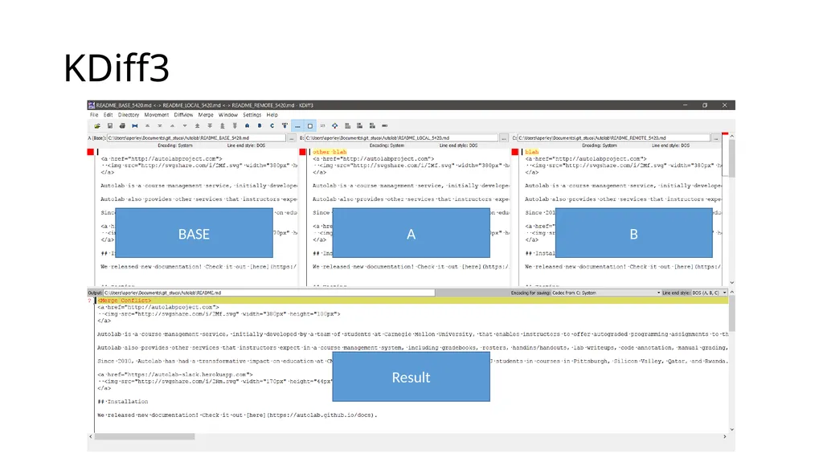Click the Print toolbar icon
Viewport: 823px width, 462px height.
point(122,126)
